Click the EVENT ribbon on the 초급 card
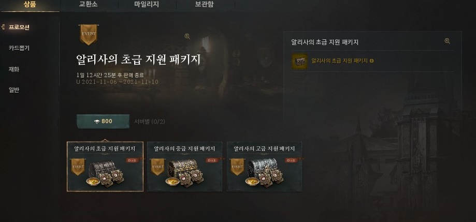 tap(78, 167)
